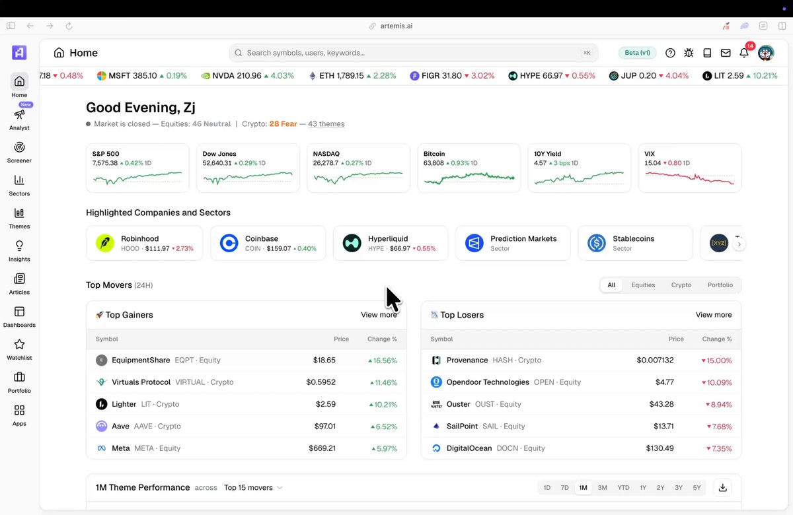Switch top movers to Portfolio filter
The width and height of the screenshot is (793, 515).
coord(720,285)
